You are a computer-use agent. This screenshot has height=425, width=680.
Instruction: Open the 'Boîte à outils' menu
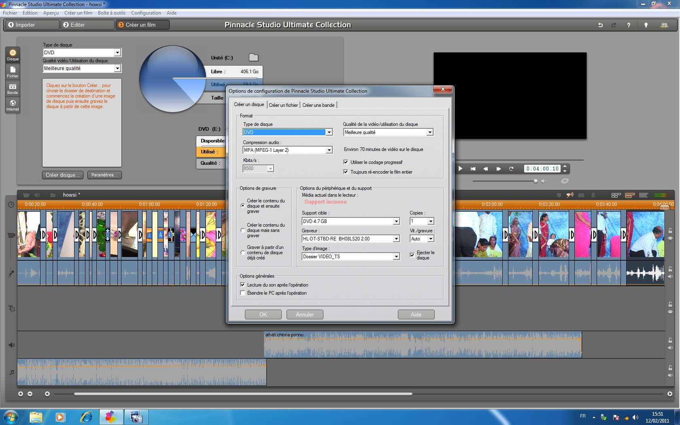[112, 13]
